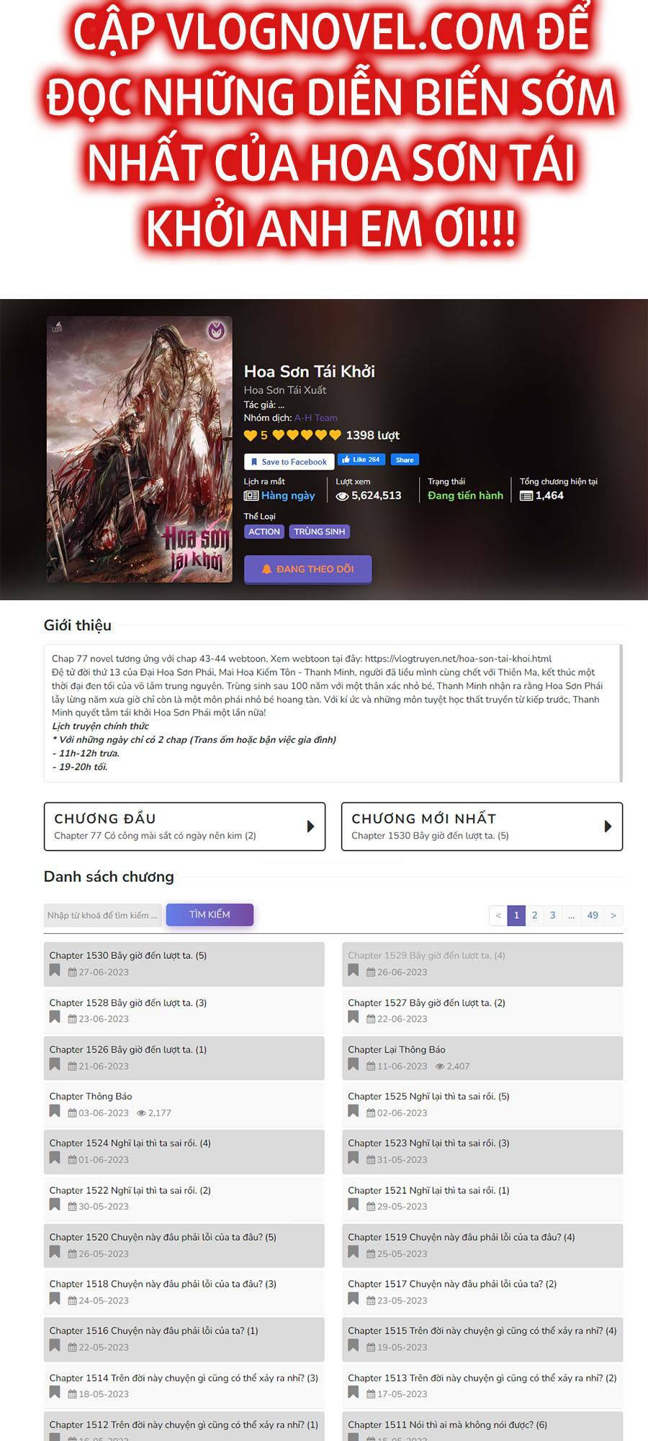Open the A-H Team translator link
648x1441 pixels.
click(315, 418)
